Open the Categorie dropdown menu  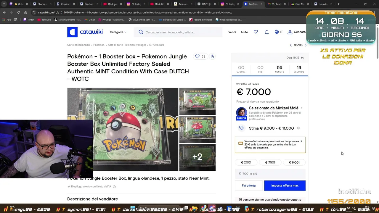(118, 32)
